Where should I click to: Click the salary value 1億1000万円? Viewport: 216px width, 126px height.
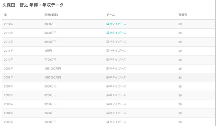(x=53, y=69)
